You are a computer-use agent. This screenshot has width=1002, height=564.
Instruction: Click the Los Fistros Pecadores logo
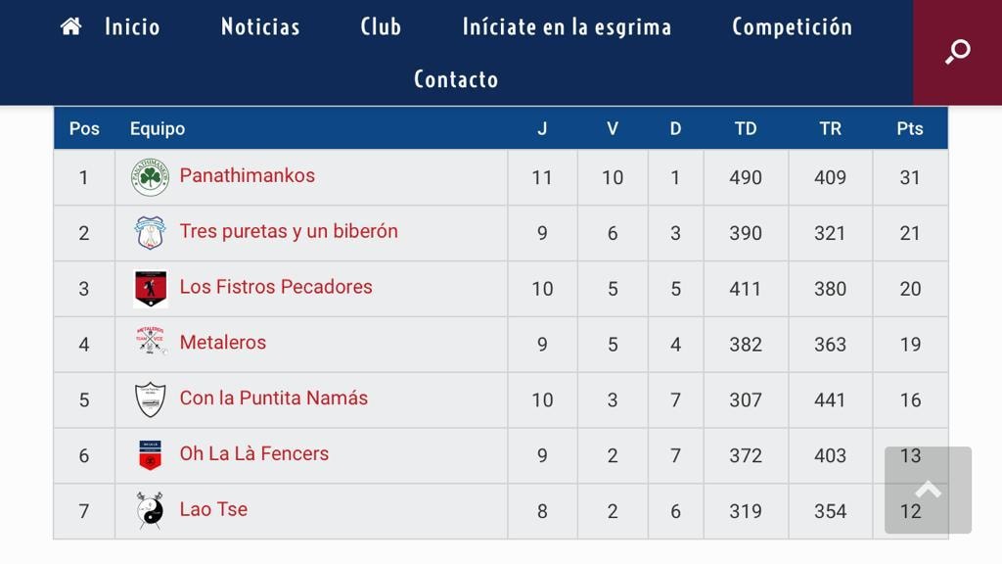[x=150, y=289]
